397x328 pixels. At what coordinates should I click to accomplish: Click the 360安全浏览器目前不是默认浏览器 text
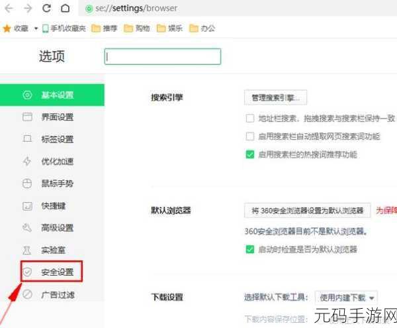[306, 231]
